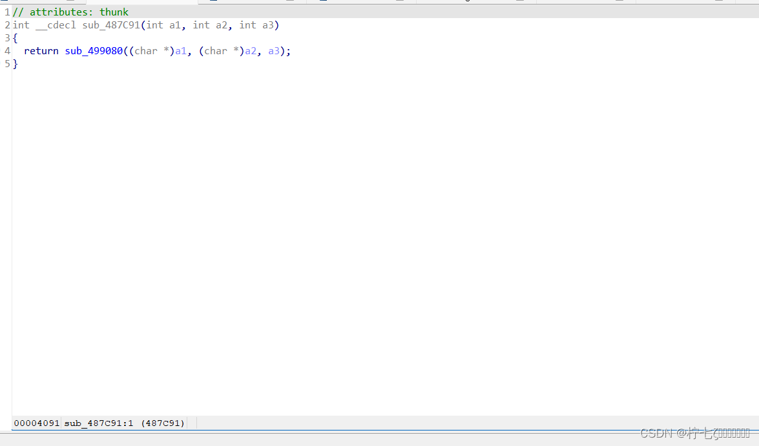Click line number 2 in the margin

point(7,25)
